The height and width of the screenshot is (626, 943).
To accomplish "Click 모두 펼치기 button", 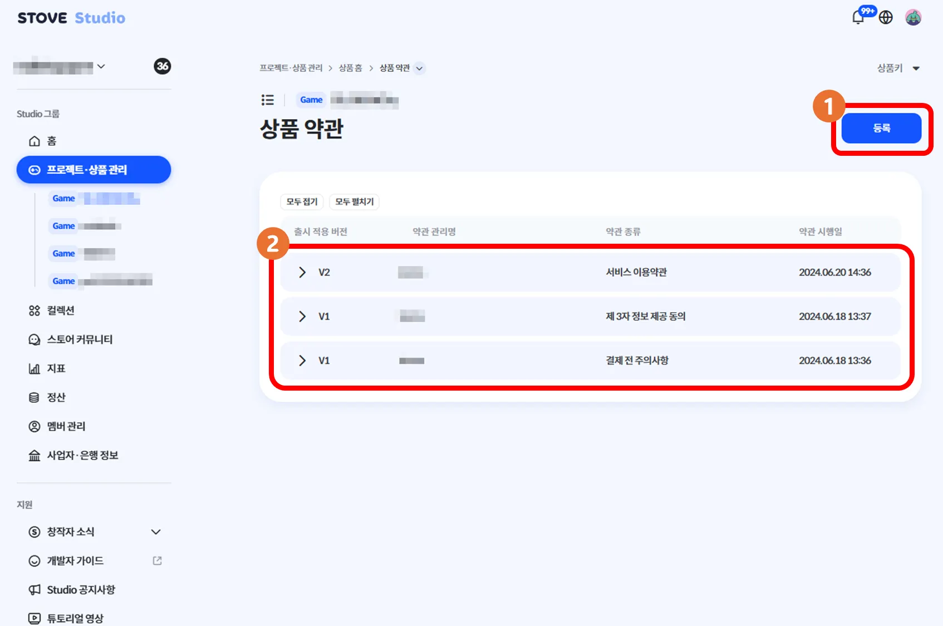I will tap(354, 201).
